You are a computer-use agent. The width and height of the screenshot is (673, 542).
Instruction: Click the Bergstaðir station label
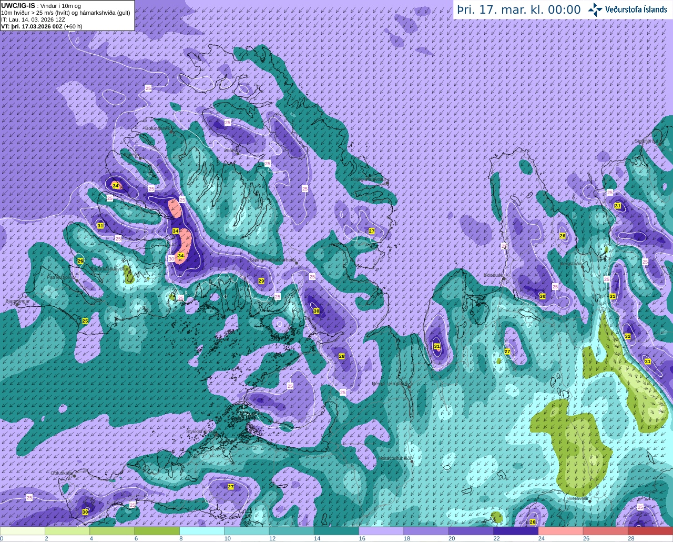[x=572, y=263]
